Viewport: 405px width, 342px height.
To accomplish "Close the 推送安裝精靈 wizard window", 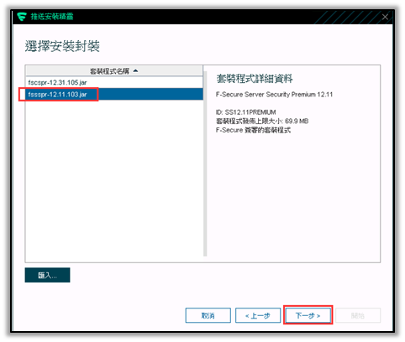I will [x=385, y=17].
